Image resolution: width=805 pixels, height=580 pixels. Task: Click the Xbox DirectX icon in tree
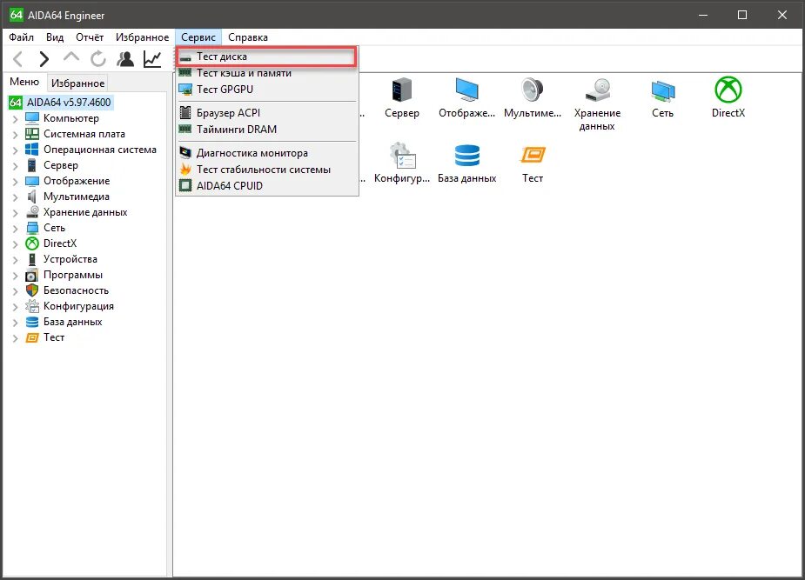point(32,243)
